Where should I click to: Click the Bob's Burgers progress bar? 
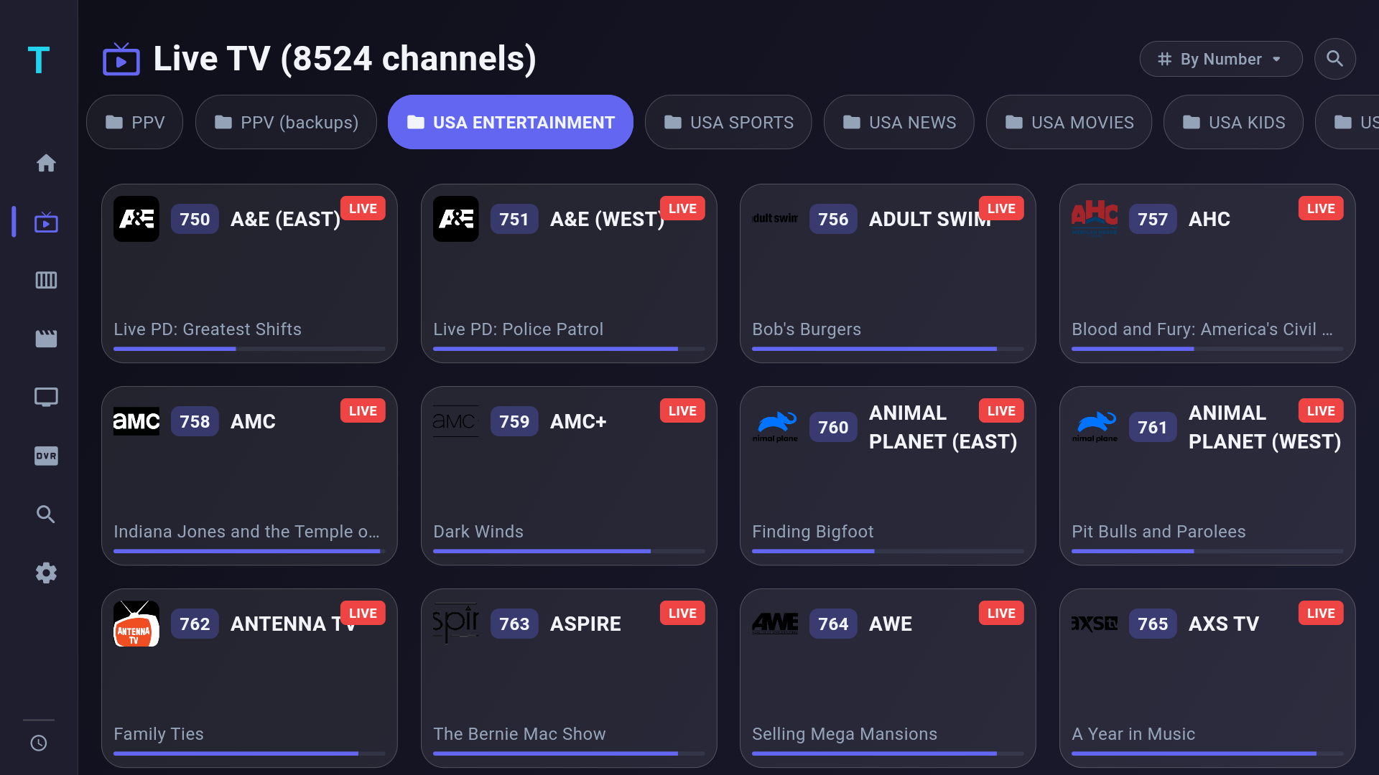[888, 349]
